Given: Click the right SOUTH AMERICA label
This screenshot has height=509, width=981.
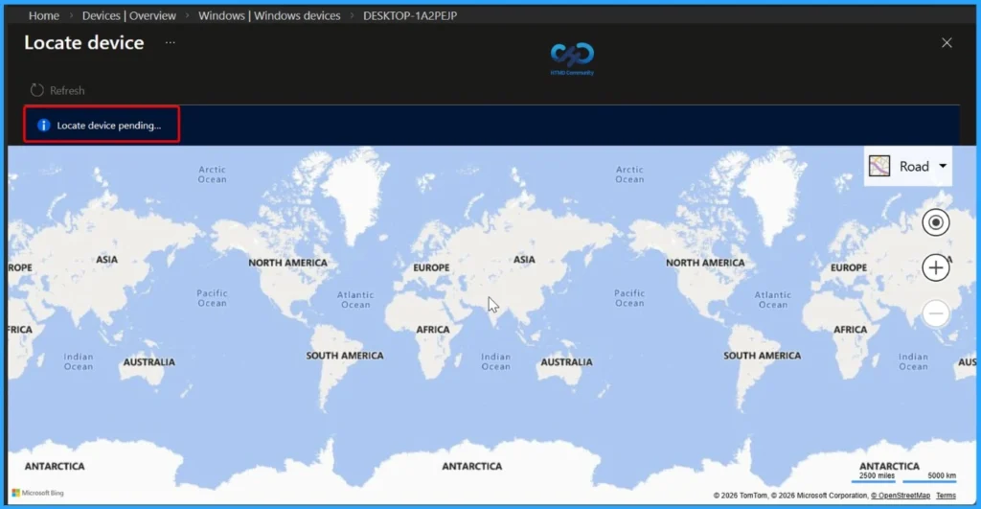Looking at the screenshot, I should point(762,355).
